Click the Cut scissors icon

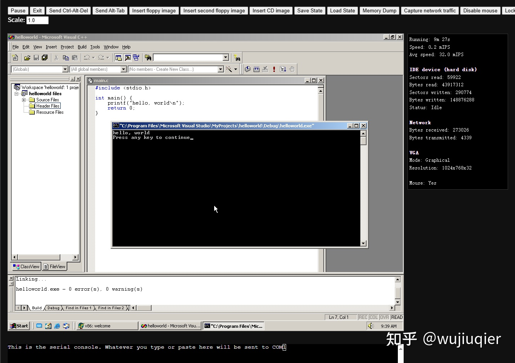click(x=56, y=58)
